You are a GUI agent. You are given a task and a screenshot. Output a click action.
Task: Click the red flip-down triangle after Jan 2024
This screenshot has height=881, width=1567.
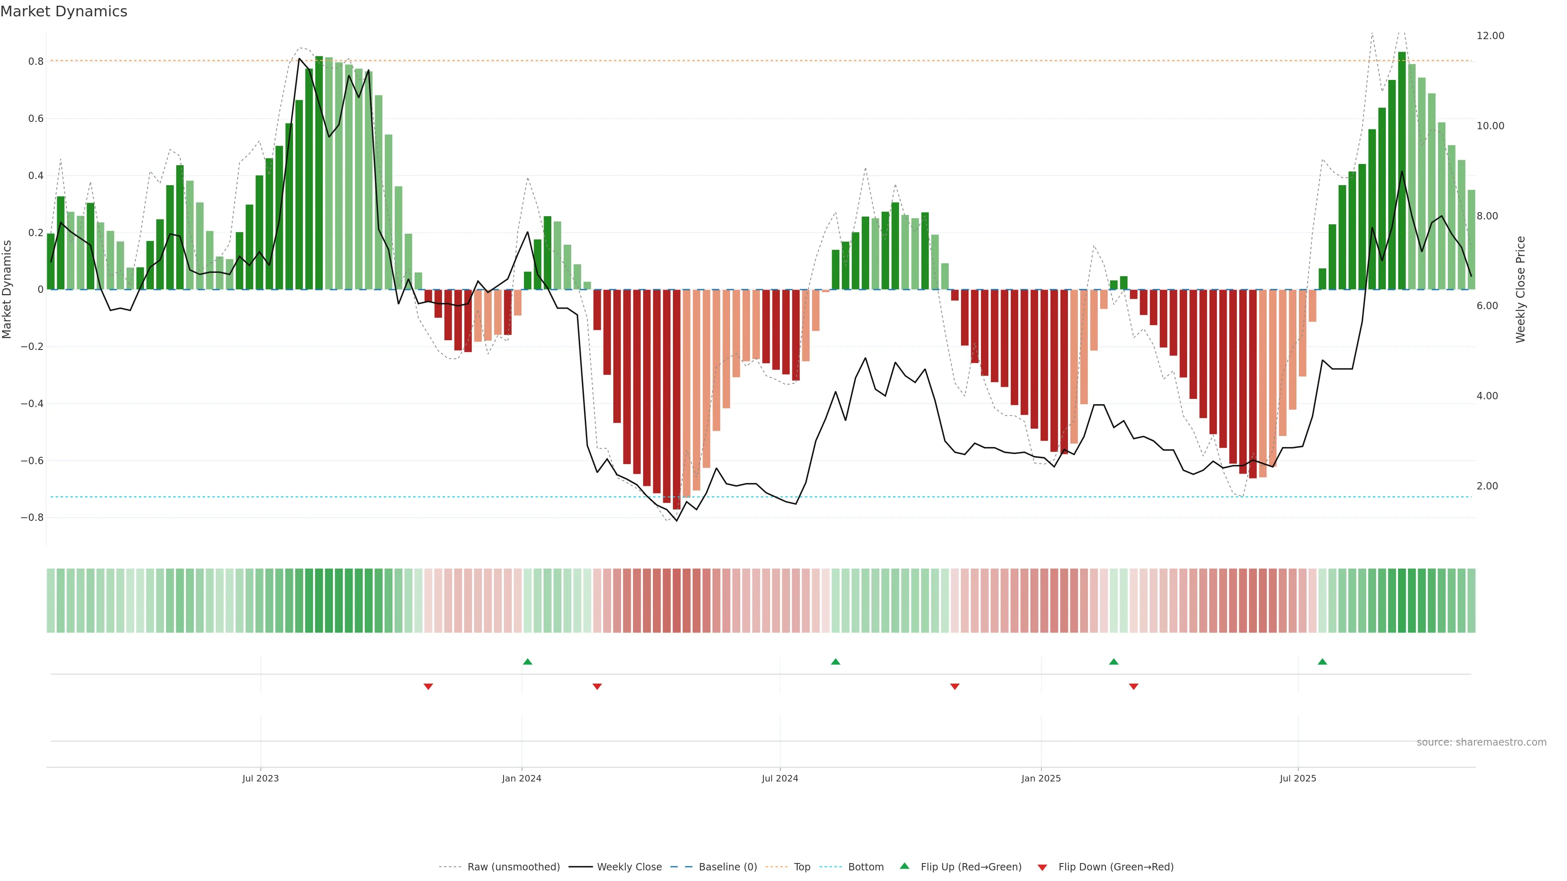click(x=597, y=686)
